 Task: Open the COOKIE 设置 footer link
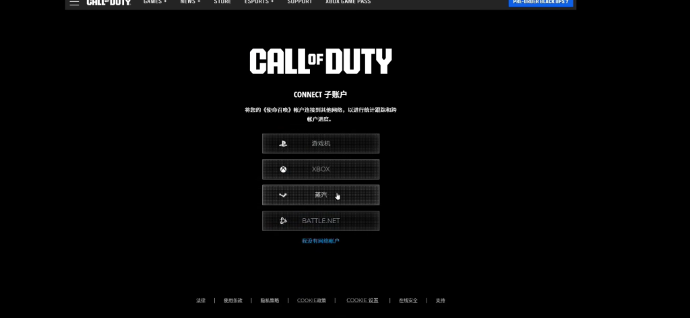pos(363,300)
